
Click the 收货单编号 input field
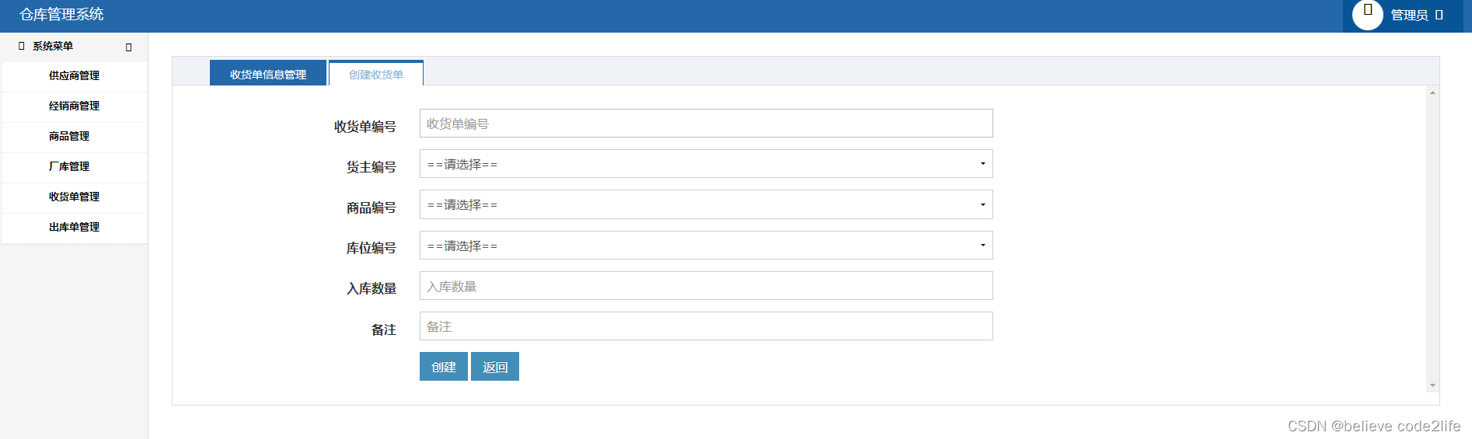tap(706, 124)
